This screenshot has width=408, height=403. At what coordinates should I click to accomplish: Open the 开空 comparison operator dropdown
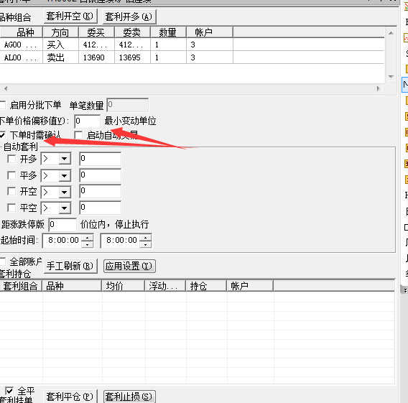click(x=65, y=193)
